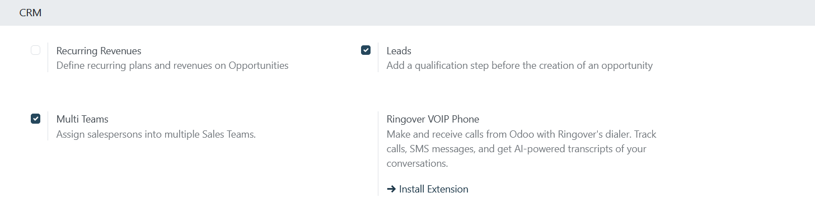Open the Install Extension link
This screenshot has height=216, width=815.
428,189
